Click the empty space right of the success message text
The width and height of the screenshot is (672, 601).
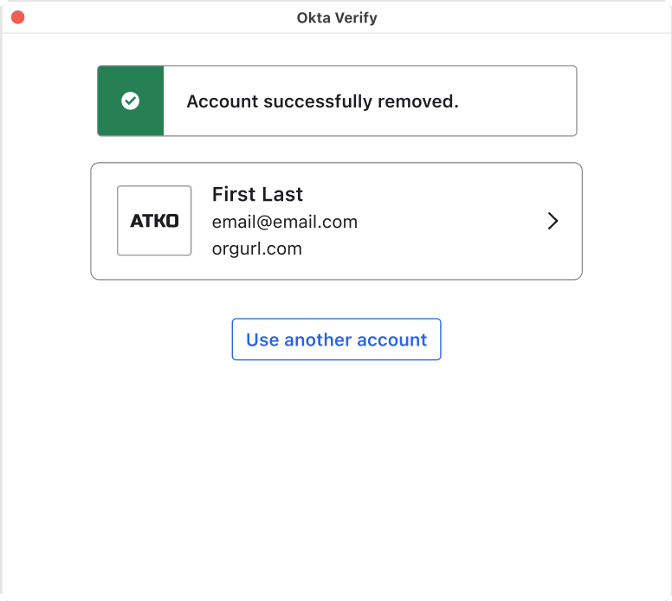[x=518, y=101]
